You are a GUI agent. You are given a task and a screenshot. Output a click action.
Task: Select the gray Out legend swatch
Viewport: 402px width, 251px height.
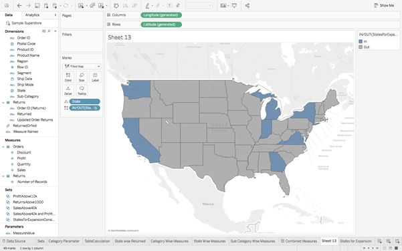point(361,47)
